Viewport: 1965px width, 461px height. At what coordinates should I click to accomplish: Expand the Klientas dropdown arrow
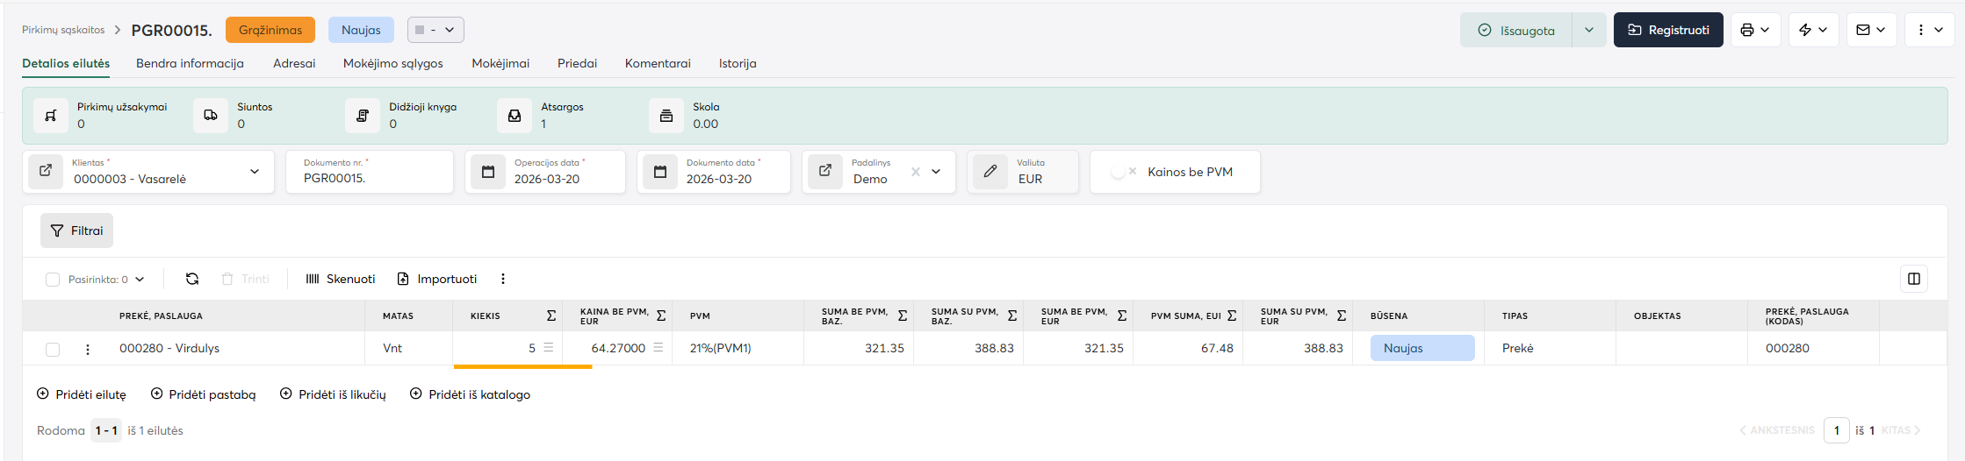pos(255,172)
